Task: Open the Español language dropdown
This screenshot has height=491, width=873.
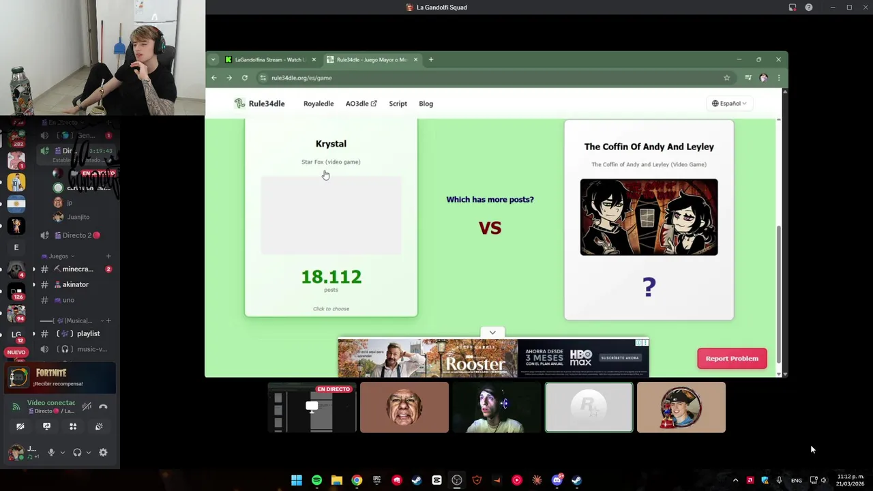Action: [729, 104]
